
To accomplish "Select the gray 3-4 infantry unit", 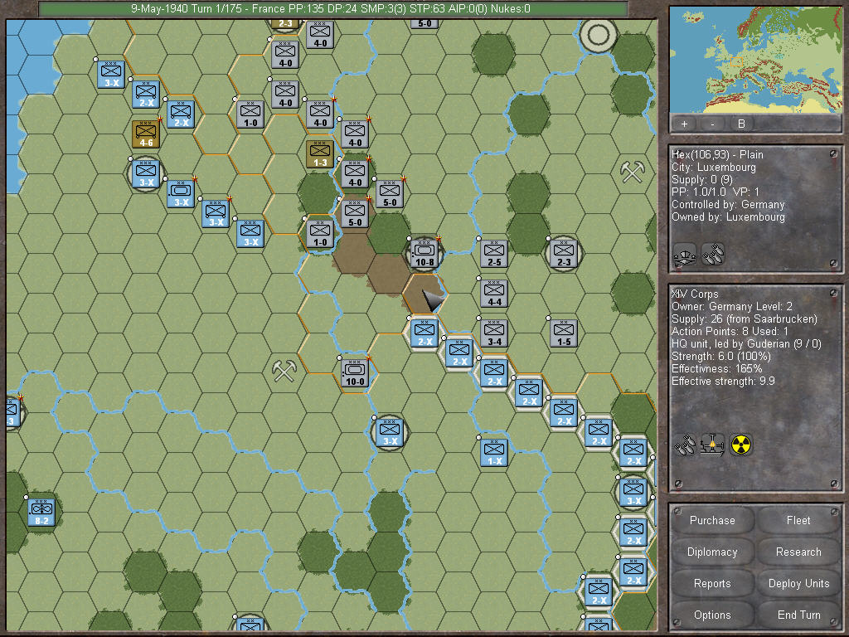I will click(494, 333).
